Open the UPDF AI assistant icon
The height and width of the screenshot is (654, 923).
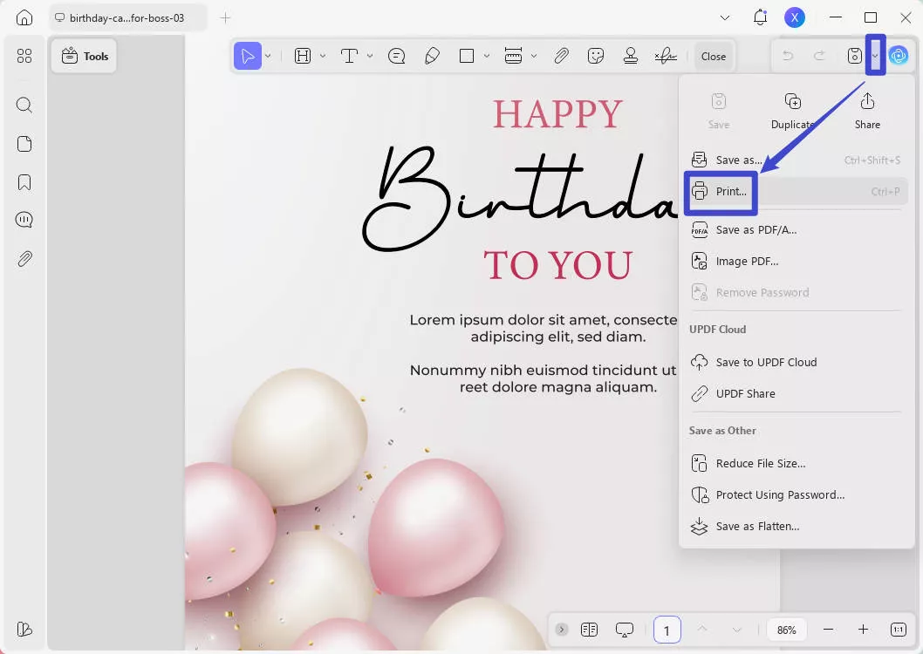tap(899, 56)
